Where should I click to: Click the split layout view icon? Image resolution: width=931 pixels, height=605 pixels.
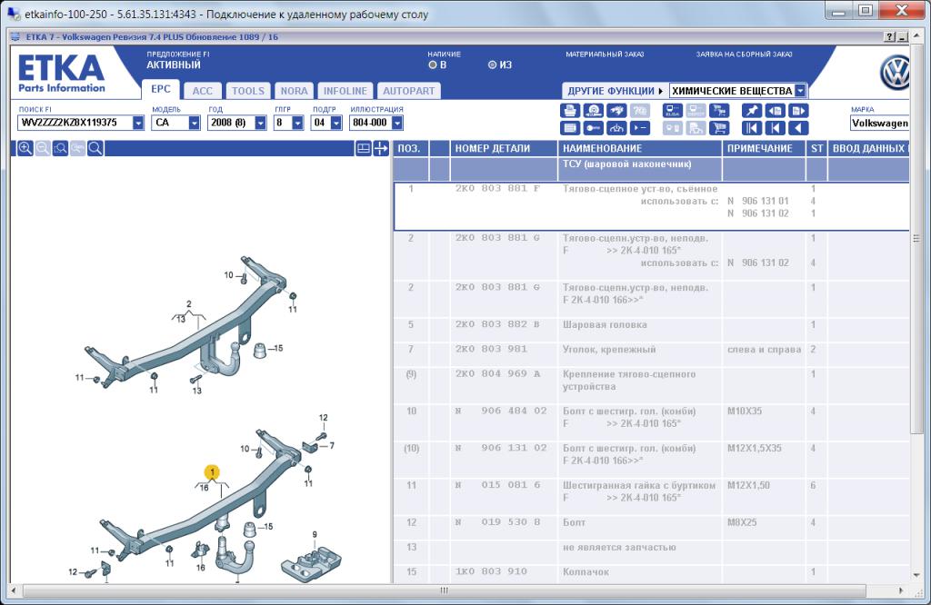364,148
